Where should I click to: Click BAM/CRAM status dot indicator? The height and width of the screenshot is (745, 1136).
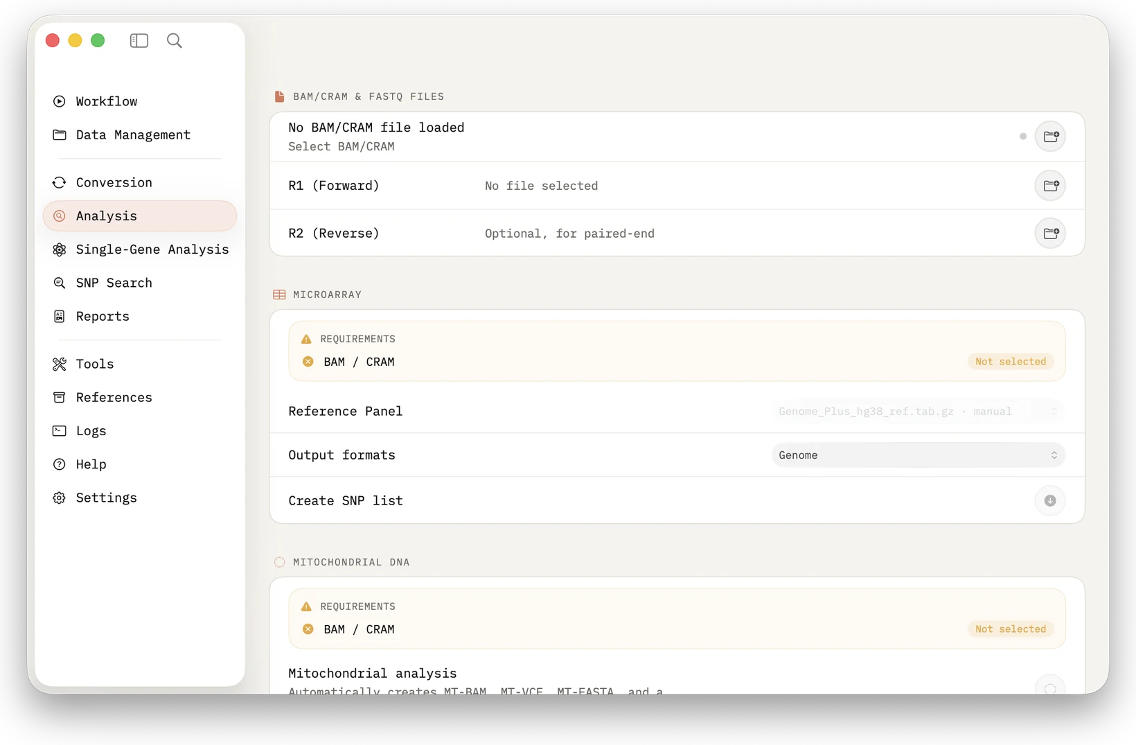tap(1022, 137)
